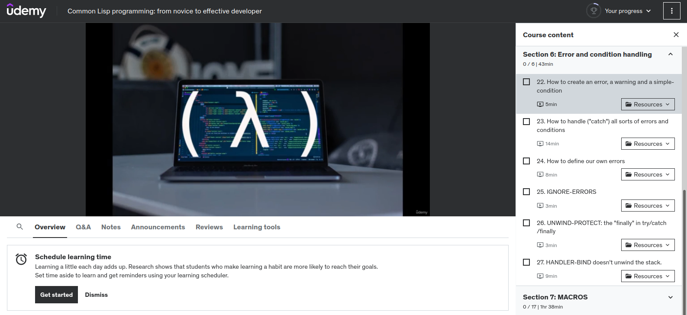
Task: Switch to the Q&A tab
Action: 83,227
